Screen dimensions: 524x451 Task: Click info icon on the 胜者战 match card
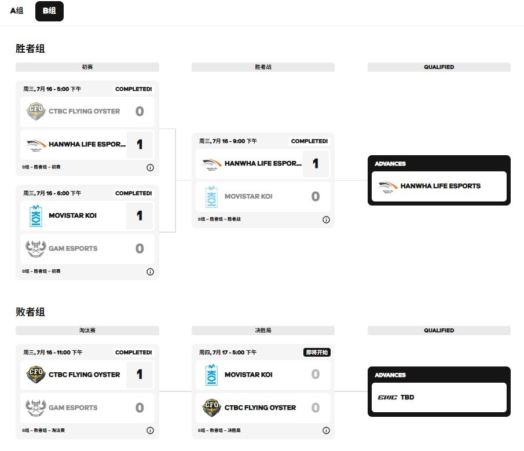(326, 219)
